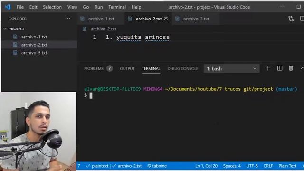Screen dimensions: 304x171
Task: Open the File menu
Action: [x=20, y=7]
